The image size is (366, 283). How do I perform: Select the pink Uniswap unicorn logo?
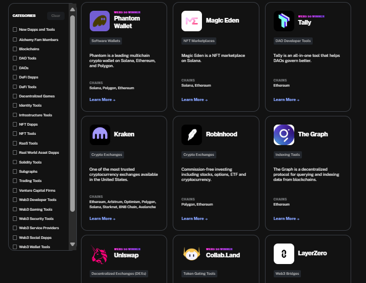[99, 254]
